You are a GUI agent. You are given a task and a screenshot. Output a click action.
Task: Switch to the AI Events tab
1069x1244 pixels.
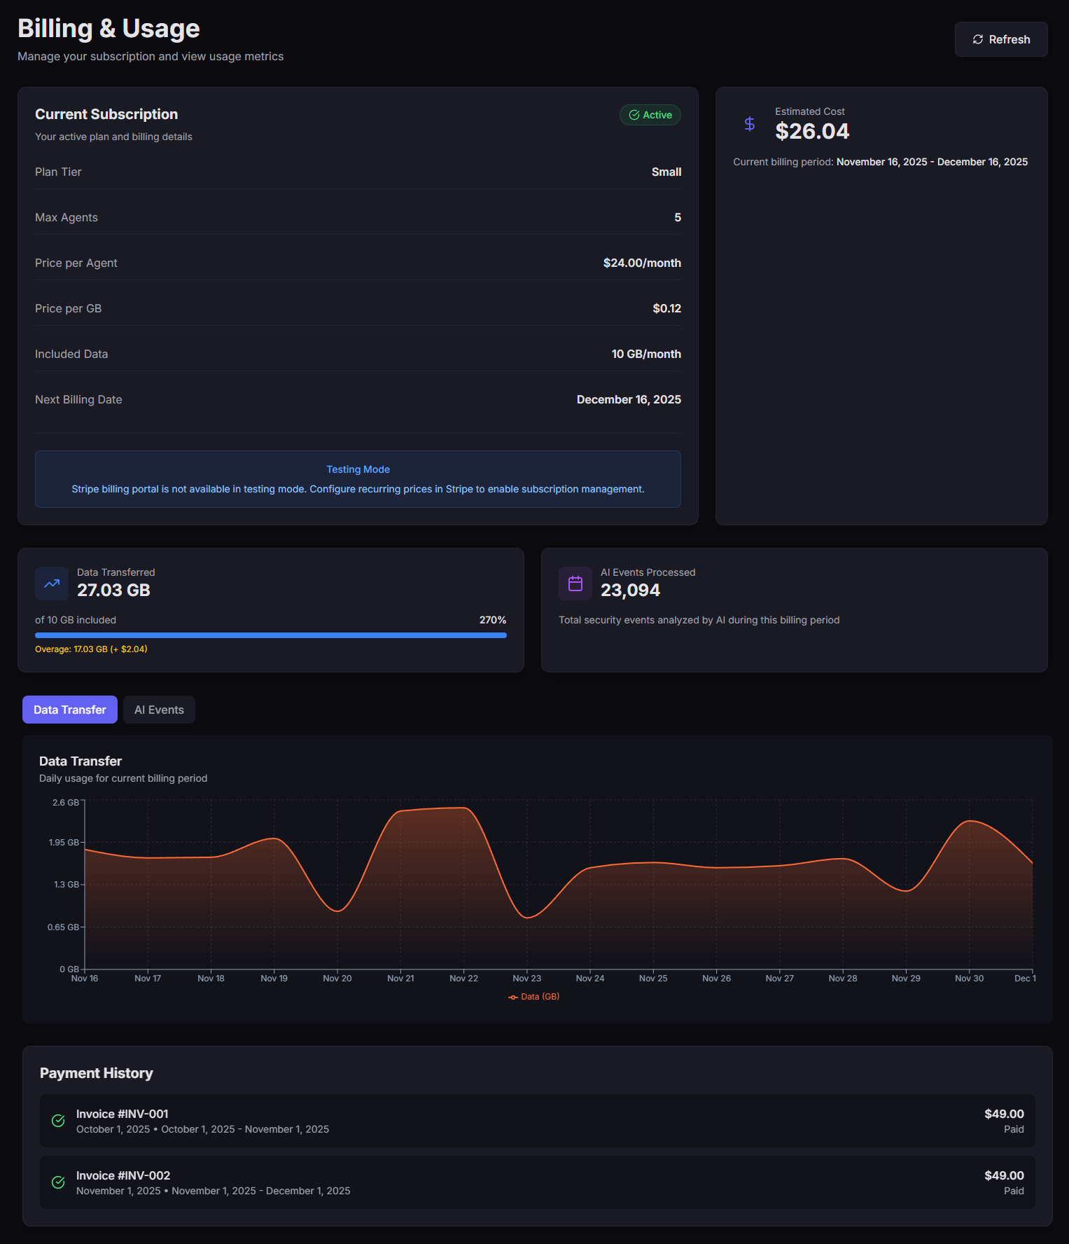point(159,710)
